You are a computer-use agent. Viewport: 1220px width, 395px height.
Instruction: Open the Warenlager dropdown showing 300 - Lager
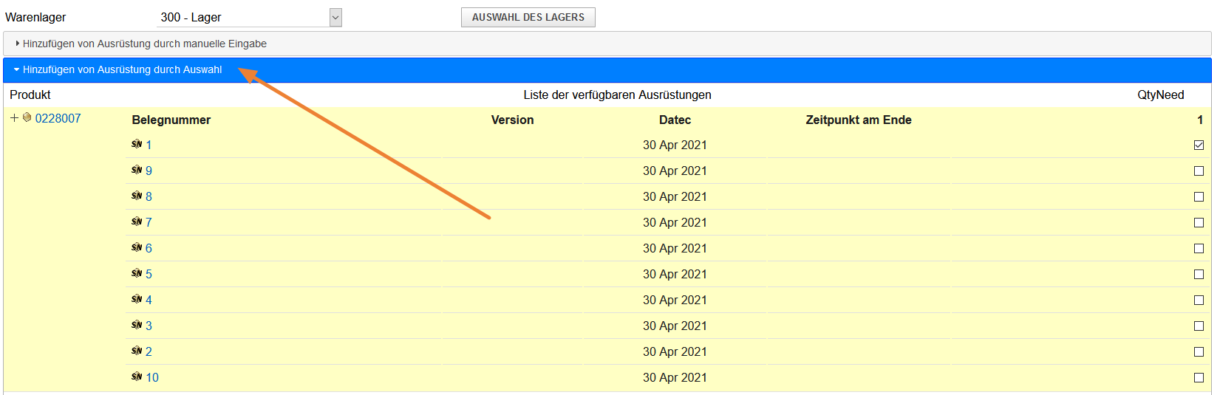(x=335, y=18)
